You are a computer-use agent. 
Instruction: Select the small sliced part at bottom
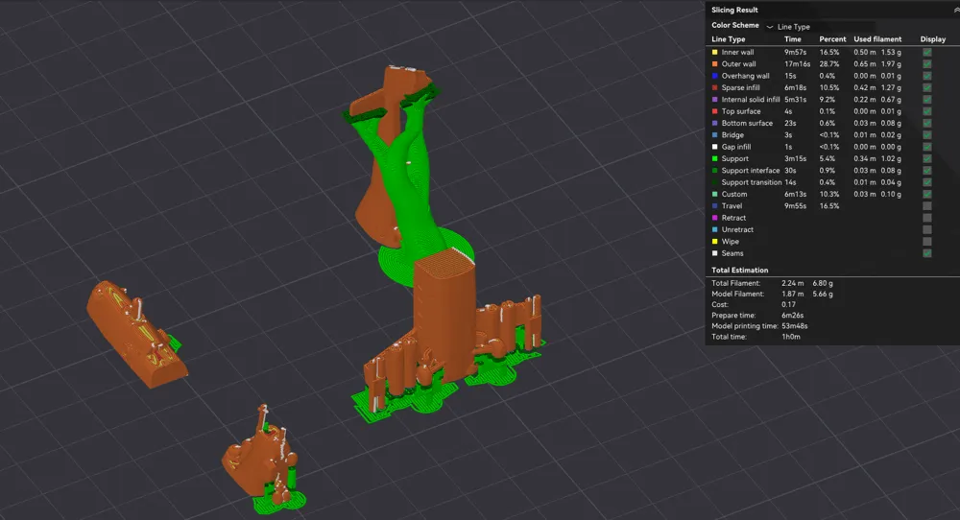265,461
